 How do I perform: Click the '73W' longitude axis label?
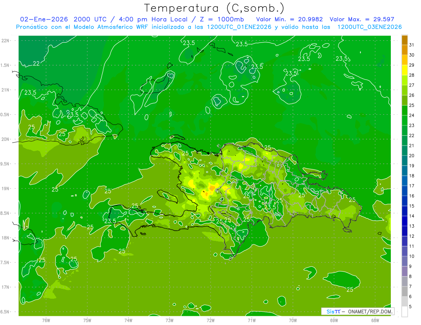[169, 320]
